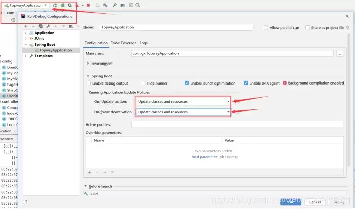Remove selected configuration with minus icon

point(33,26)
